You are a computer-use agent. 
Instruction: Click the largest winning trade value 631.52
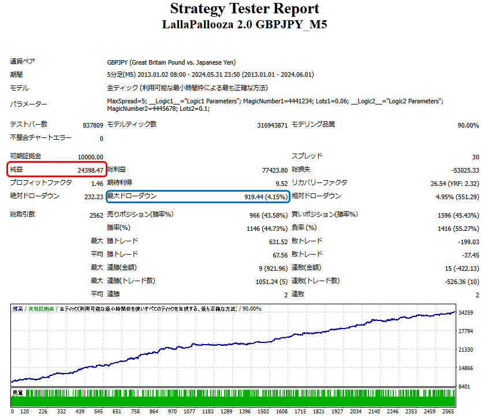tap(278, 242)
